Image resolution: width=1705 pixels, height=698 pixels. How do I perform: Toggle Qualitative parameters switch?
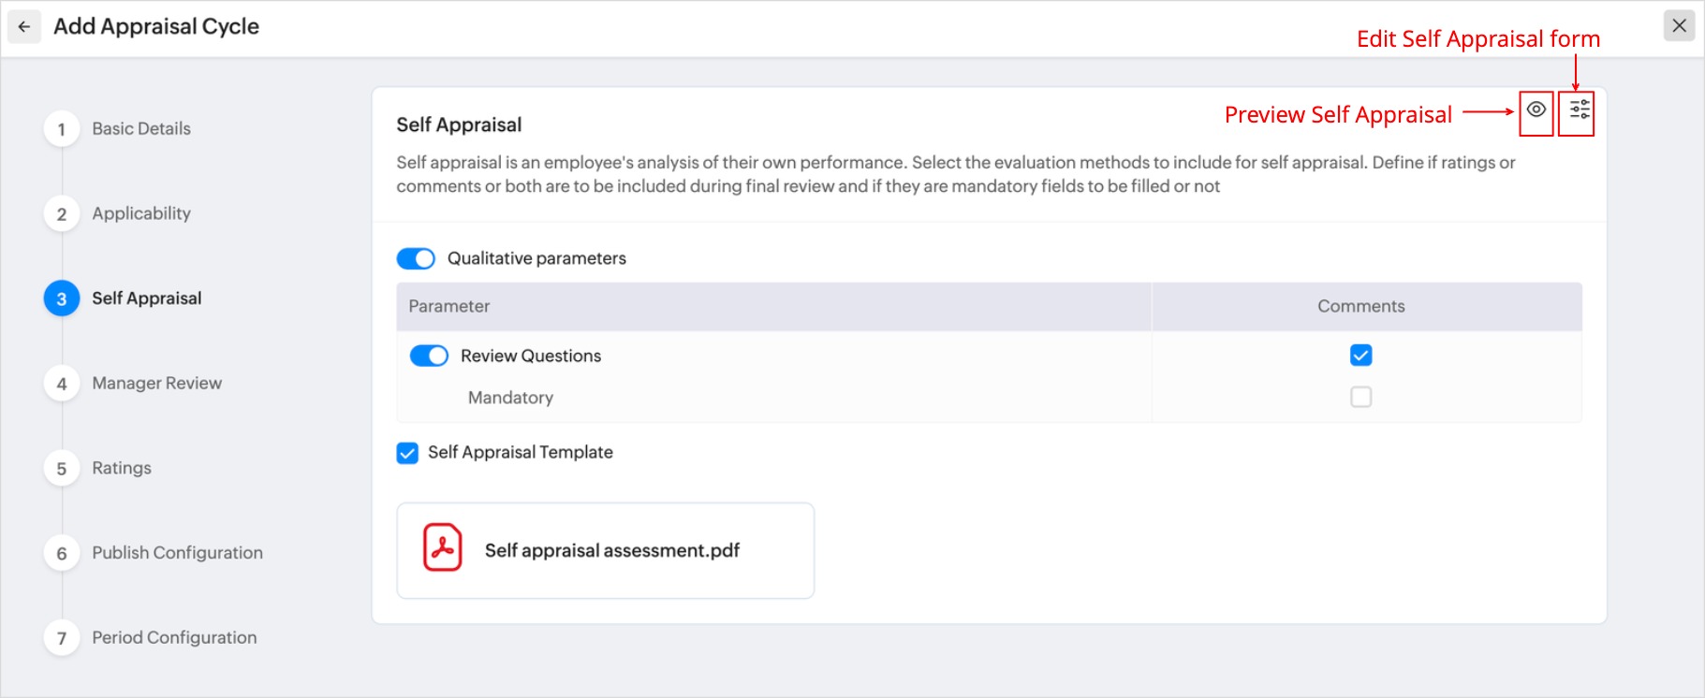[416, 258]
